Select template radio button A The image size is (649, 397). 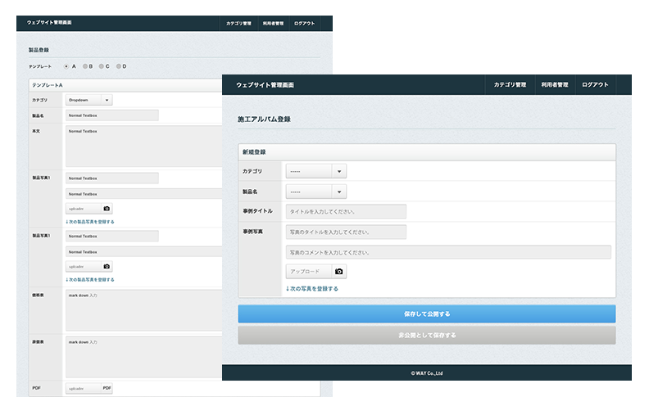[66, 65]
